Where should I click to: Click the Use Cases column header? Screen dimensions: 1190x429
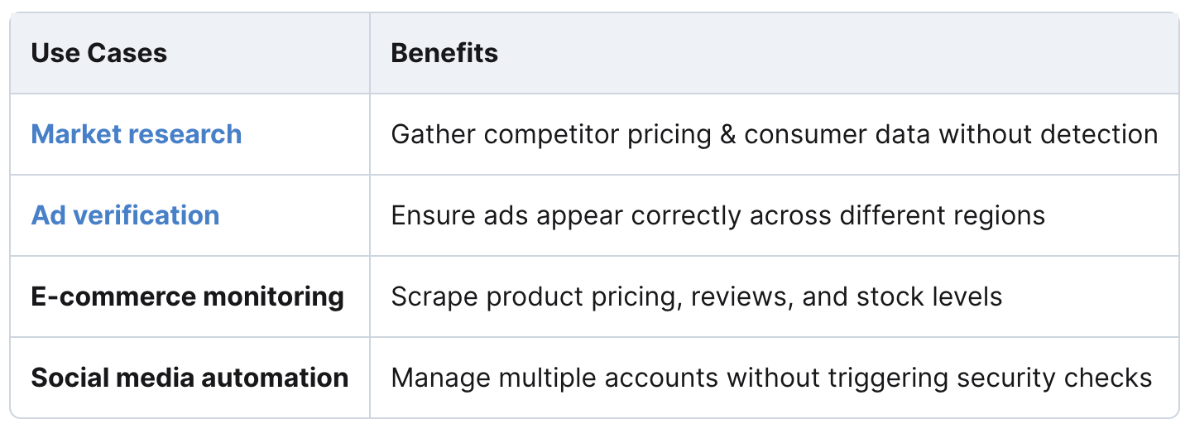[99, 53]
